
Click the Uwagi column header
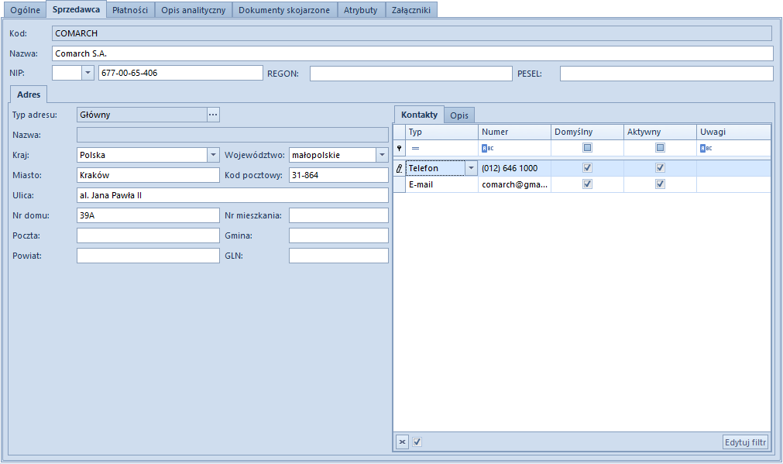[733, 132]
